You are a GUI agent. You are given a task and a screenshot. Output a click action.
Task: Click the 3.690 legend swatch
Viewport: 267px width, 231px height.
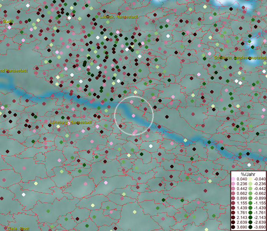[x=233, y=227]
